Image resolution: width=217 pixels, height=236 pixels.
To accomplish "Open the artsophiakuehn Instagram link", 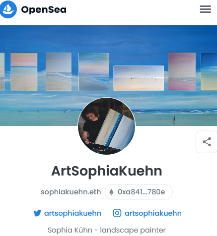I will pyautogui.click(x=153, y=213).
